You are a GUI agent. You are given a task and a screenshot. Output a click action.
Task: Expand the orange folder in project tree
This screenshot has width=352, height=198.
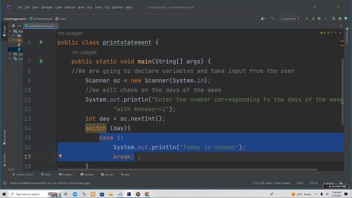pyautogui.click(x=14, y=40)
